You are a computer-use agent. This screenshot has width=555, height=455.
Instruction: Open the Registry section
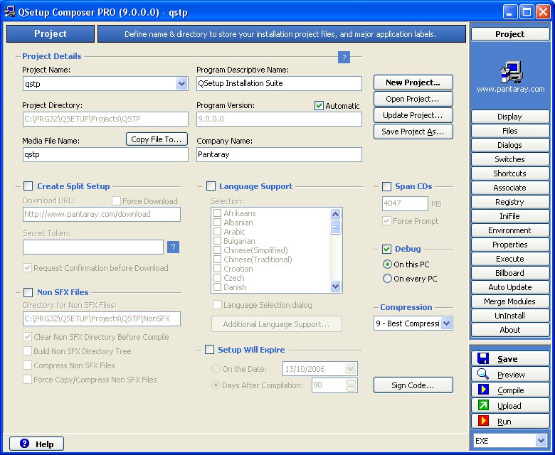coord(509,202)
